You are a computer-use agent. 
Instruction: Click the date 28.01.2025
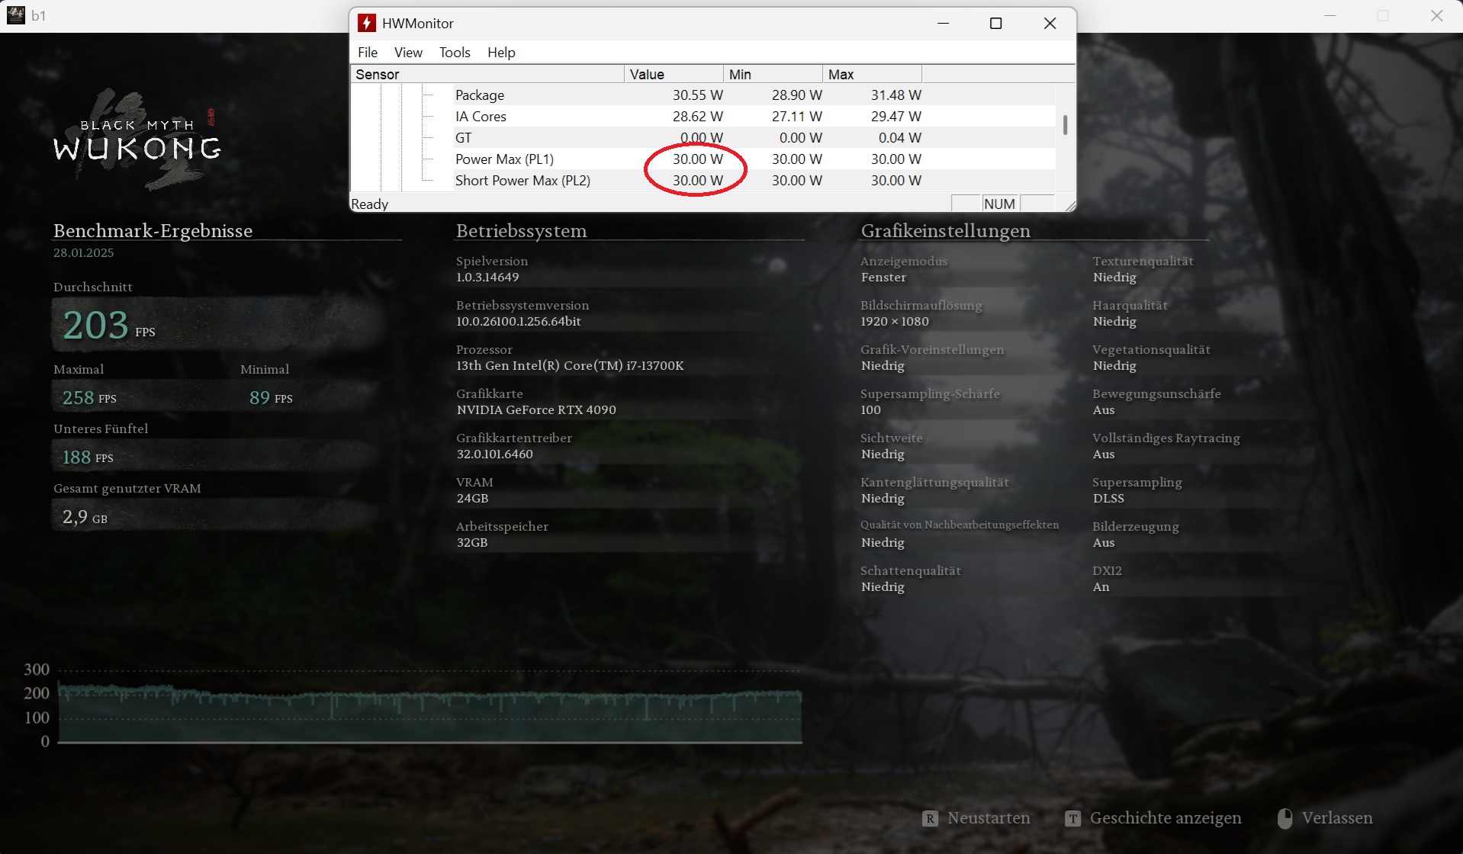point(83,252)
